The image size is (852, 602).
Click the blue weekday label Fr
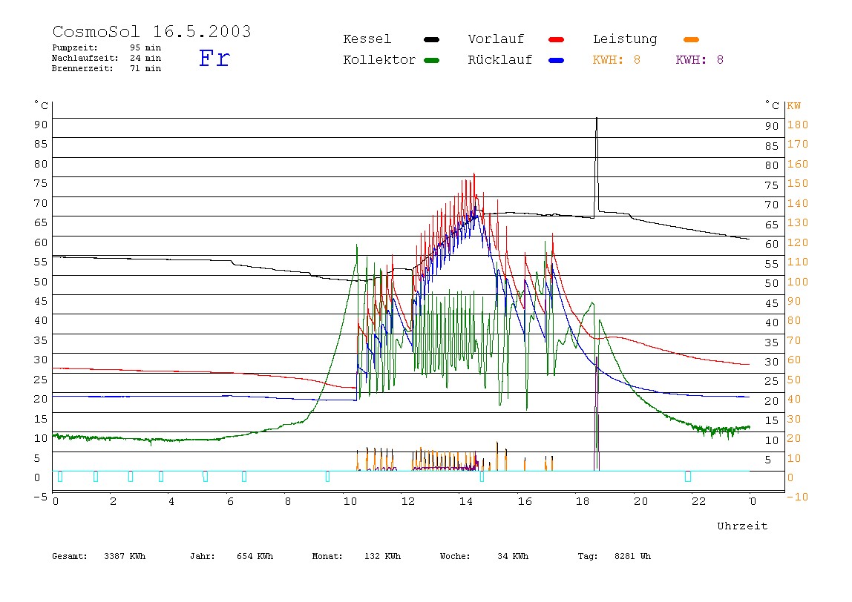pos(214,58)
